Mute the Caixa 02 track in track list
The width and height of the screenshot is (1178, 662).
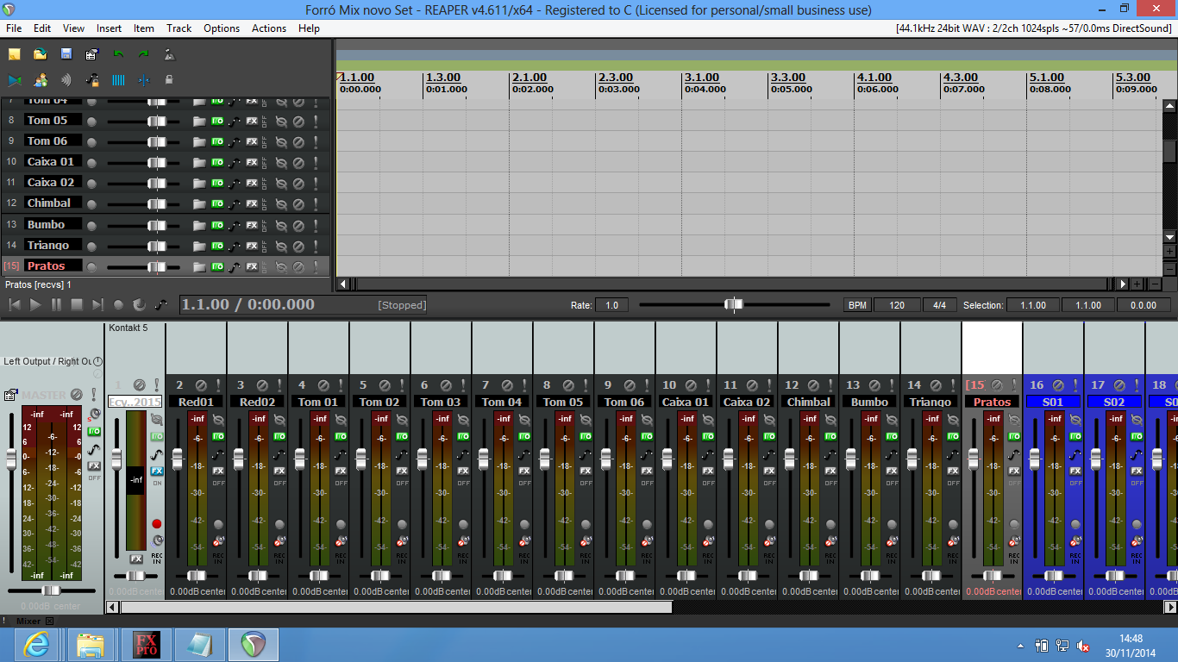pyautogui.click(x=298, y=184)
